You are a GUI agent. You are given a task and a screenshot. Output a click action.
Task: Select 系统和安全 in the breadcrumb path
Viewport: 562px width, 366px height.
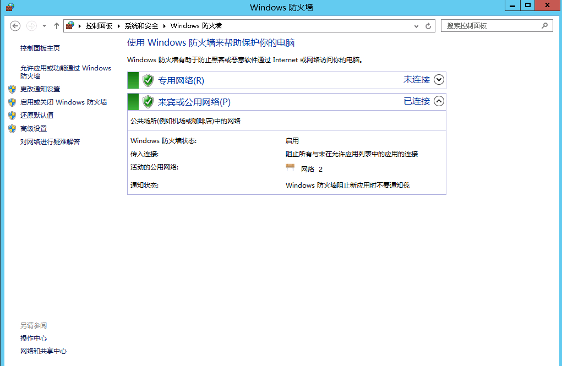tap(141, 26)
